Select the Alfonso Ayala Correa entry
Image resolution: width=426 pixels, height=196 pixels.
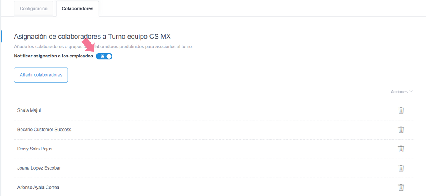(38, 188)
